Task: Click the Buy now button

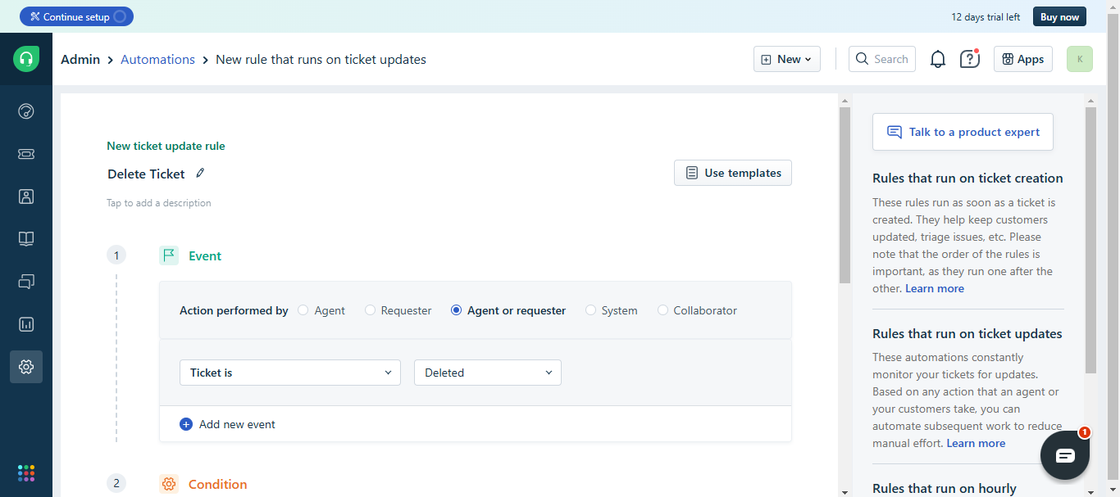Action: click(1059, 16)
